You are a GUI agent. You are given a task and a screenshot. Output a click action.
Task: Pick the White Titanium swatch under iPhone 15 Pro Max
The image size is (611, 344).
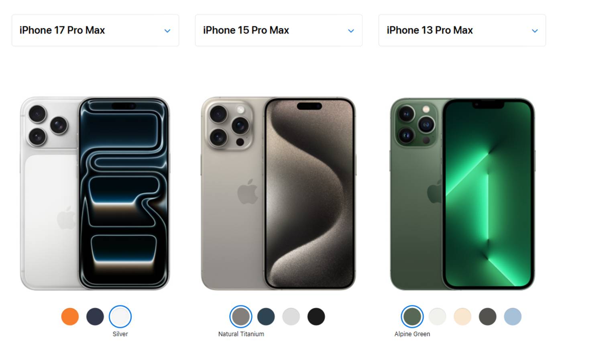(x=291, y=317)
